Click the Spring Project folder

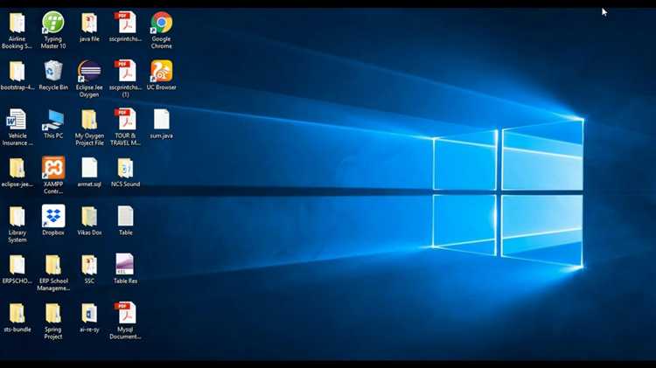tap(53, 321)
